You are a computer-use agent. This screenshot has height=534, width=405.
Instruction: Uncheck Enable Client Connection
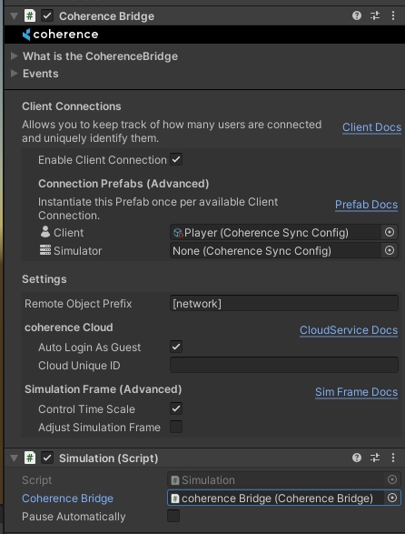(176, 159)
